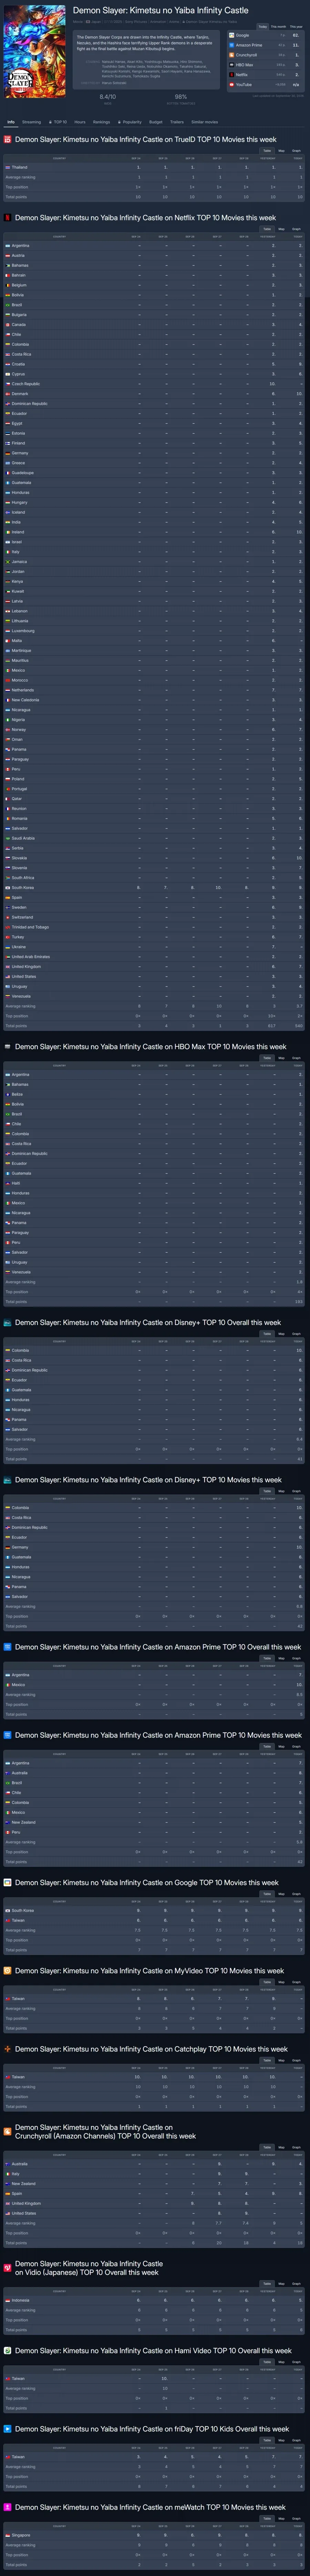Switch the HBO Max section to Map view
Viewport: 310px width, 2576px height.
coord(282,1058)
